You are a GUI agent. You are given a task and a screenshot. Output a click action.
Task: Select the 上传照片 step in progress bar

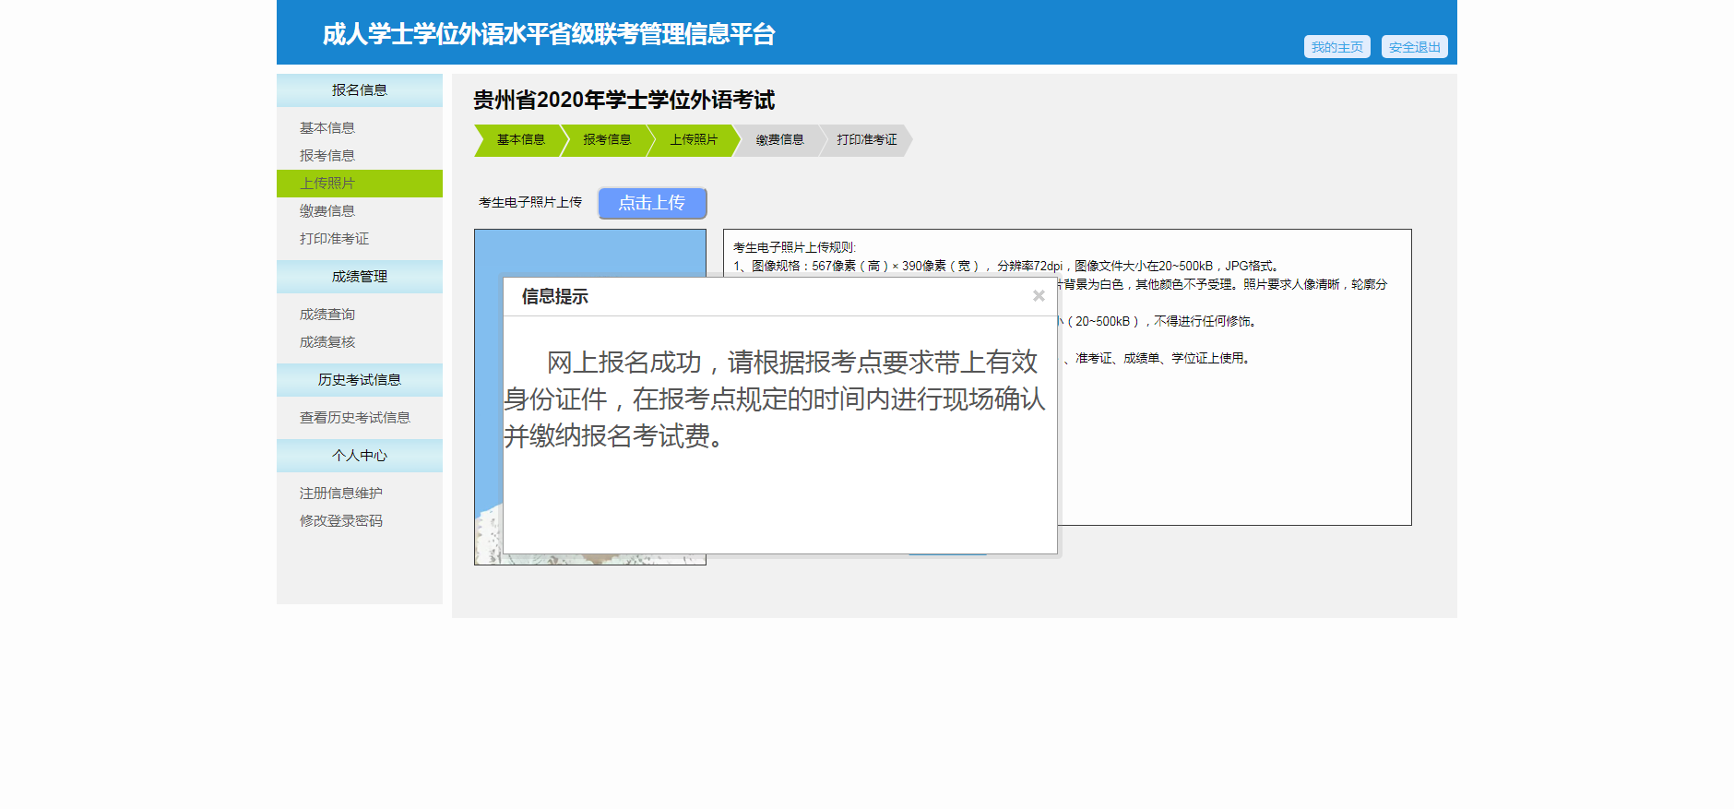pos(694,140)
